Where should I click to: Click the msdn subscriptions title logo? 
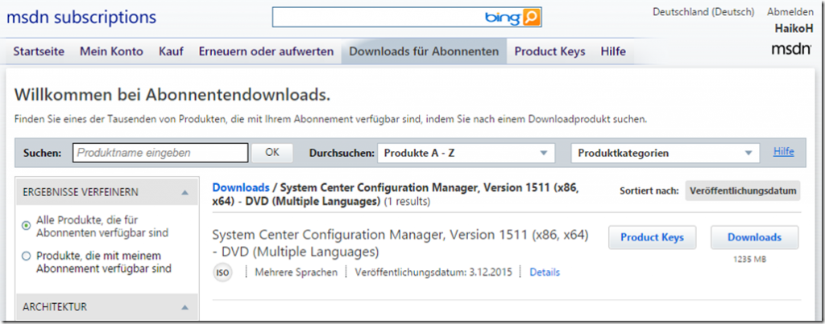coord(81,17)
